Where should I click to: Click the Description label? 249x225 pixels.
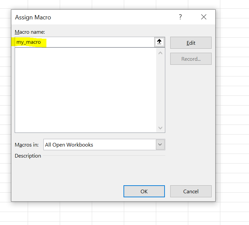click(28, 156)
